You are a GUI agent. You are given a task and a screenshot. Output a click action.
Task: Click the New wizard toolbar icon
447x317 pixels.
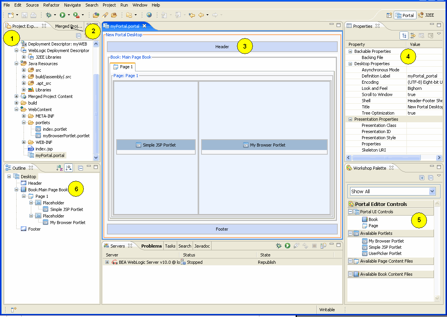tap(11, 15)
